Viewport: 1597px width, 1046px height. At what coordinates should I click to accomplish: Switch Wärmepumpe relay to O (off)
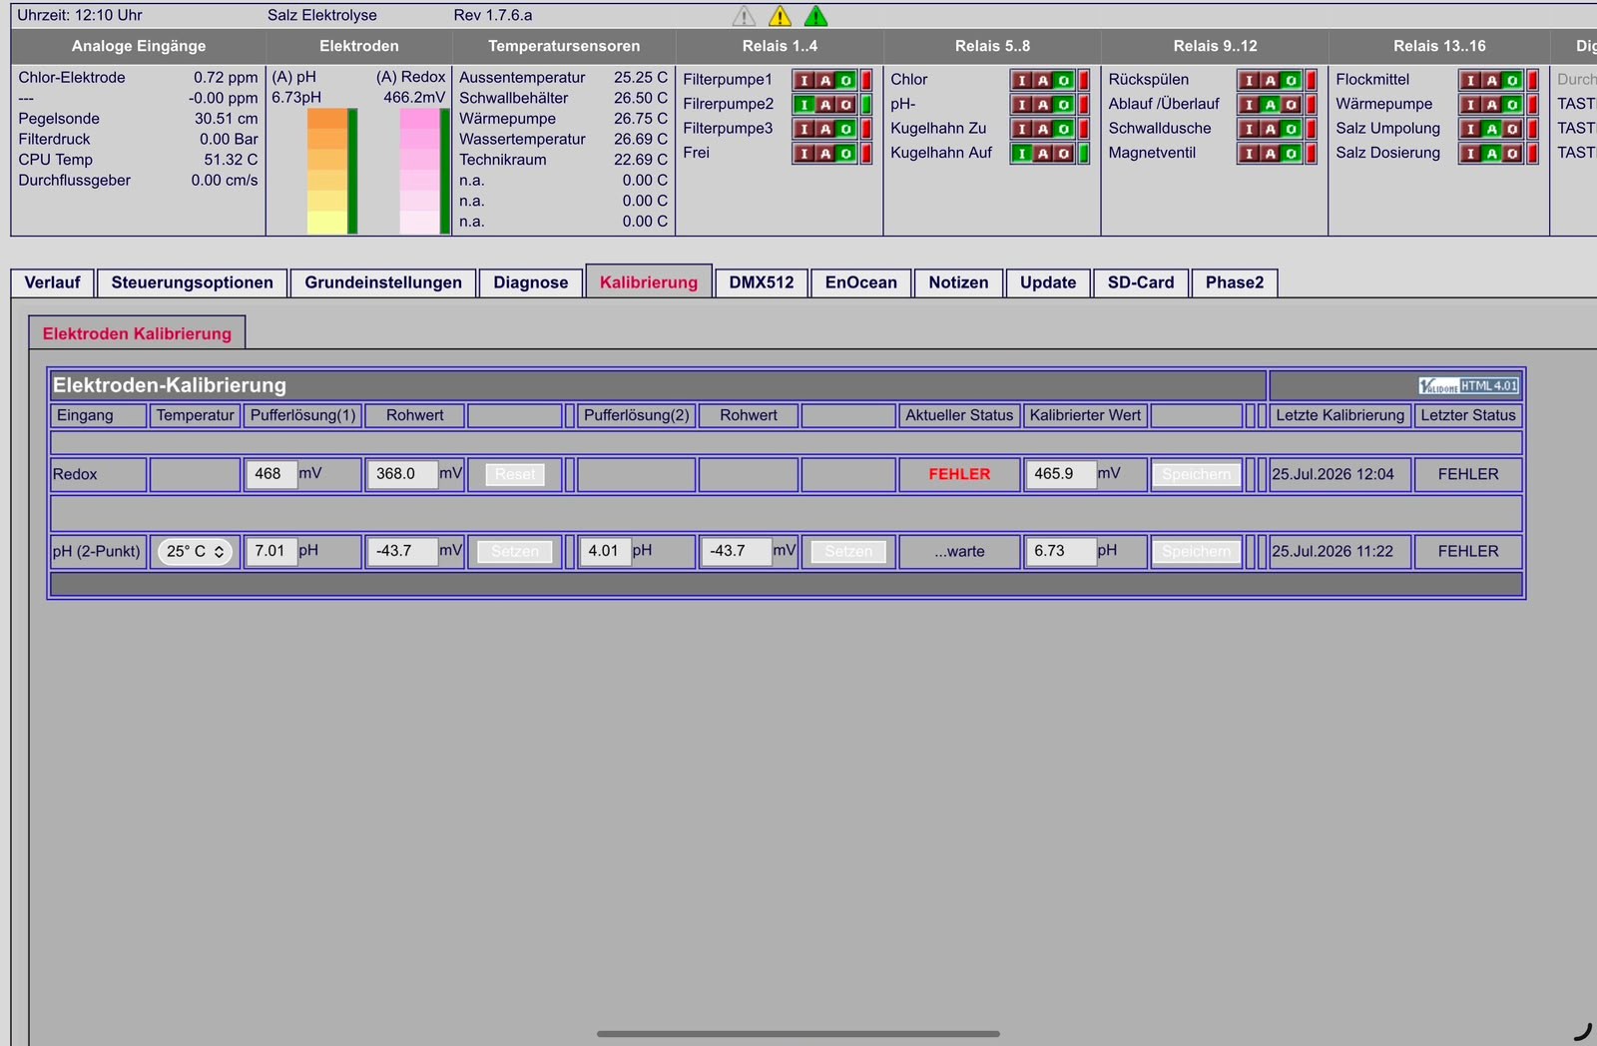(1512, 104)
